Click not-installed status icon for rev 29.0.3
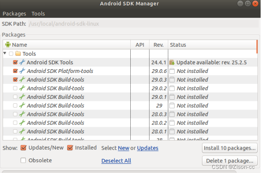 pyautogui.click(x=172, y=80)
